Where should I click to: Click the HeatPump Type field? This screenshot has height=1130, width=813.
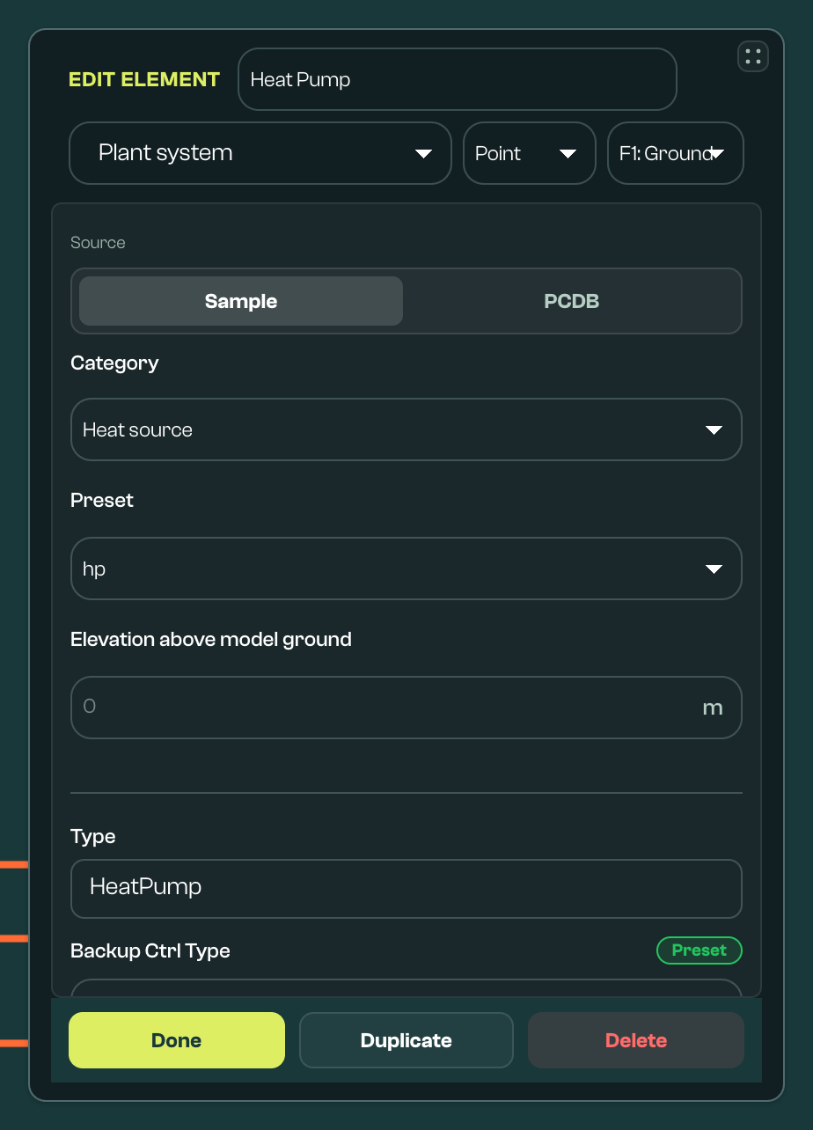[x=406, y=889]
